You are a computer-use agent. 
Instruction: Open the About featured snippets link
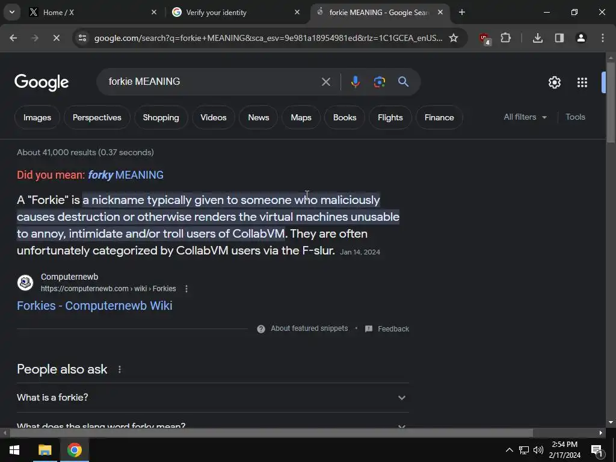tap(309, 328)
